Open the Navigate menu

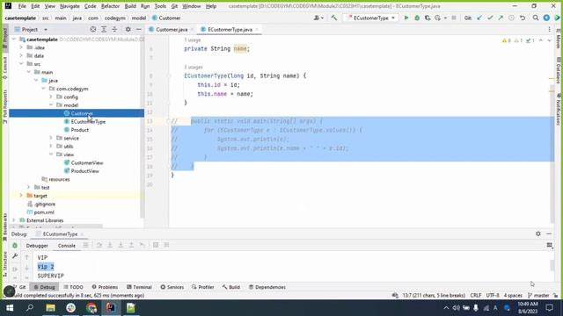tap(69, 6)
